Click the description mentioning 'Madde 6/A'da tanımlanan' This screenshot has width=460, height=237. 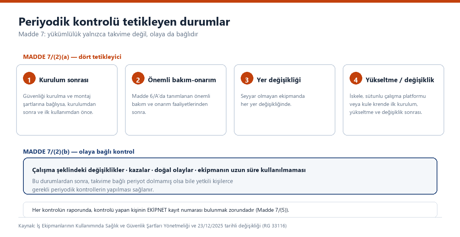(x=171, y=104)
